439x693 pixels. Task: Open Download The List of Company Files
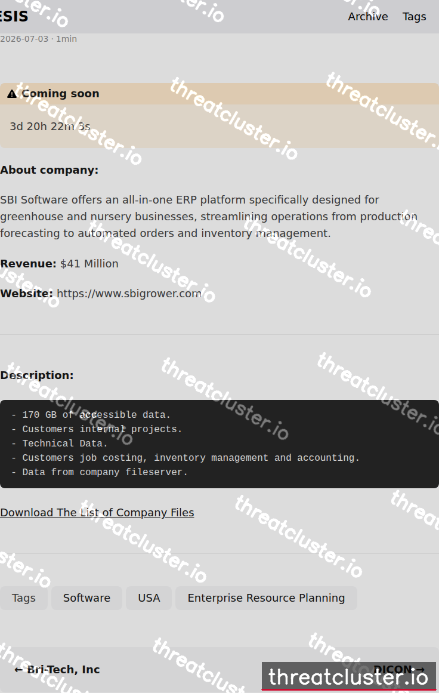97,513
